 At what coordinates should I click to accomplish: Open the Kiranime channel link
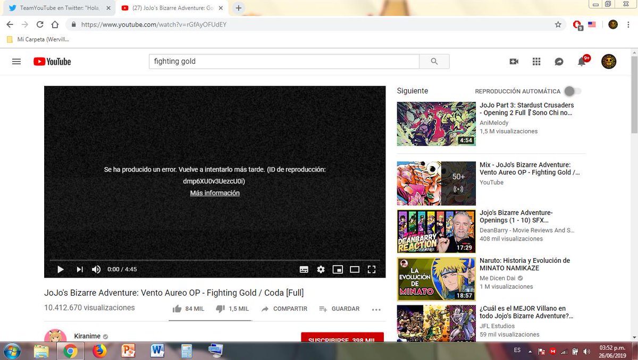coord(87,337)
